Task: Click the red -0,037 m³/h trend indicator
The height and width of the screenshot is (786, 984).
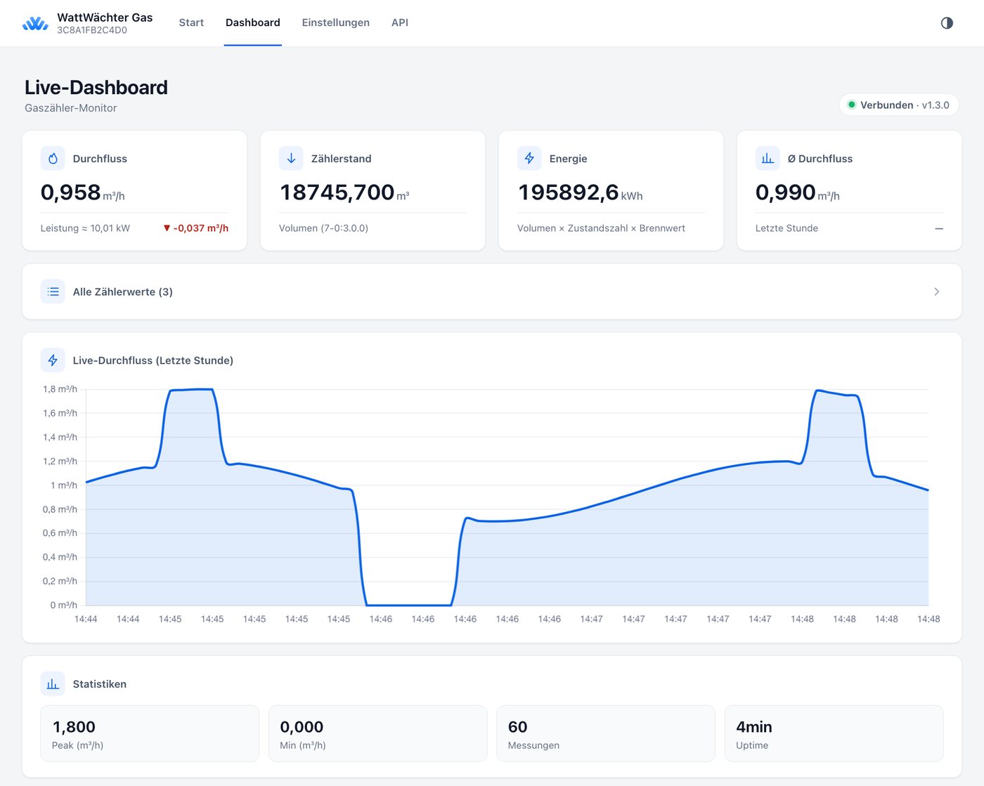Action: [x=196, y=228]
